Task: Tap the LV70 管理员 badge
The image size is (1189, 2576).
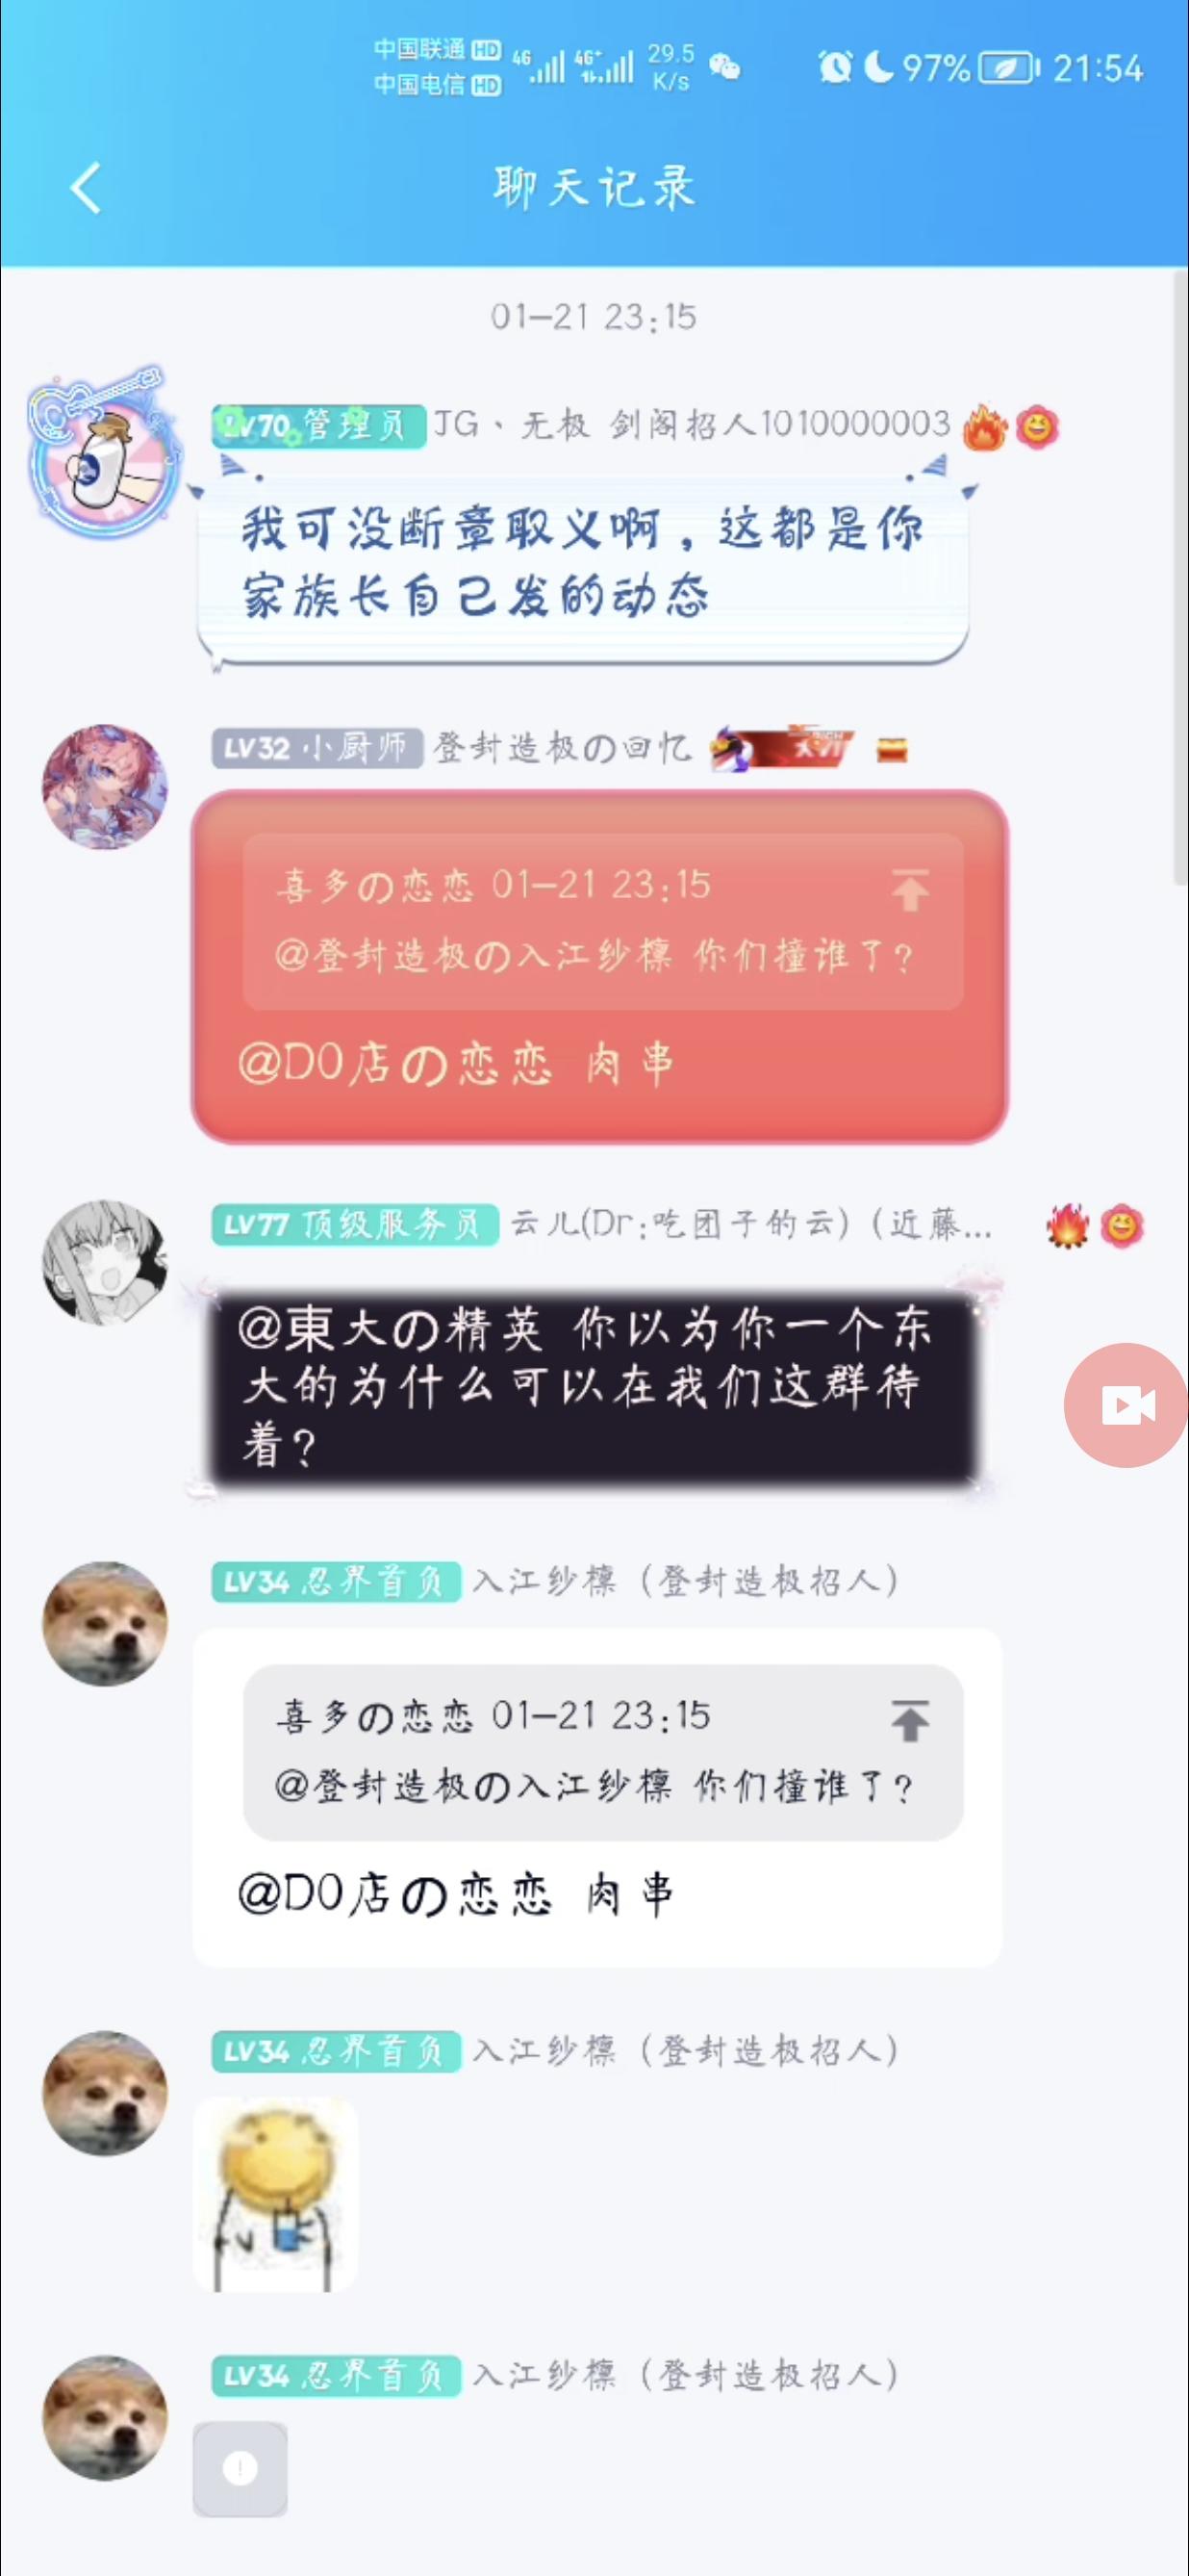Action: (x=317, y=426)
